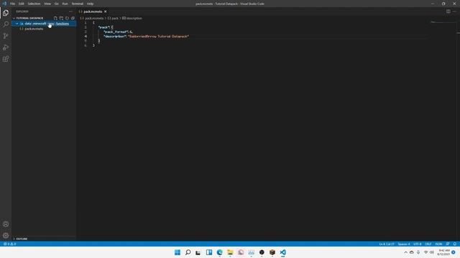Switch to Minecraft block icon on taskbar
Image resolution: width=460 pixels, height=258 pixels.
pyautogui.click(x=272, y=252)
